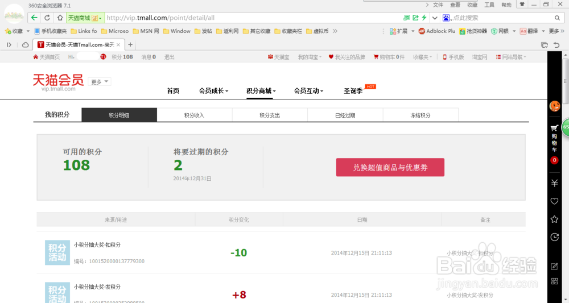This screenshot has height=303, width=569.
Task: Open the browser skin shirt icon
Action: tap(522, 5)
